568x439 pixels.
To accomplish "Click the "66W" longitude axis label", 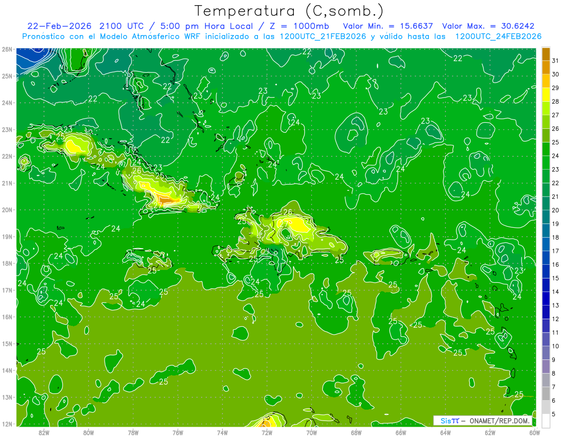I will pos(401,432).
